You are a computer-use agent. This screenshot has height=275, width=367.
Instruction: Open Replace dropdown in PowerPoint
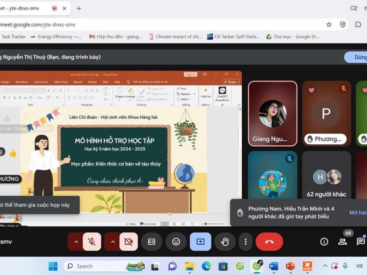186,94
